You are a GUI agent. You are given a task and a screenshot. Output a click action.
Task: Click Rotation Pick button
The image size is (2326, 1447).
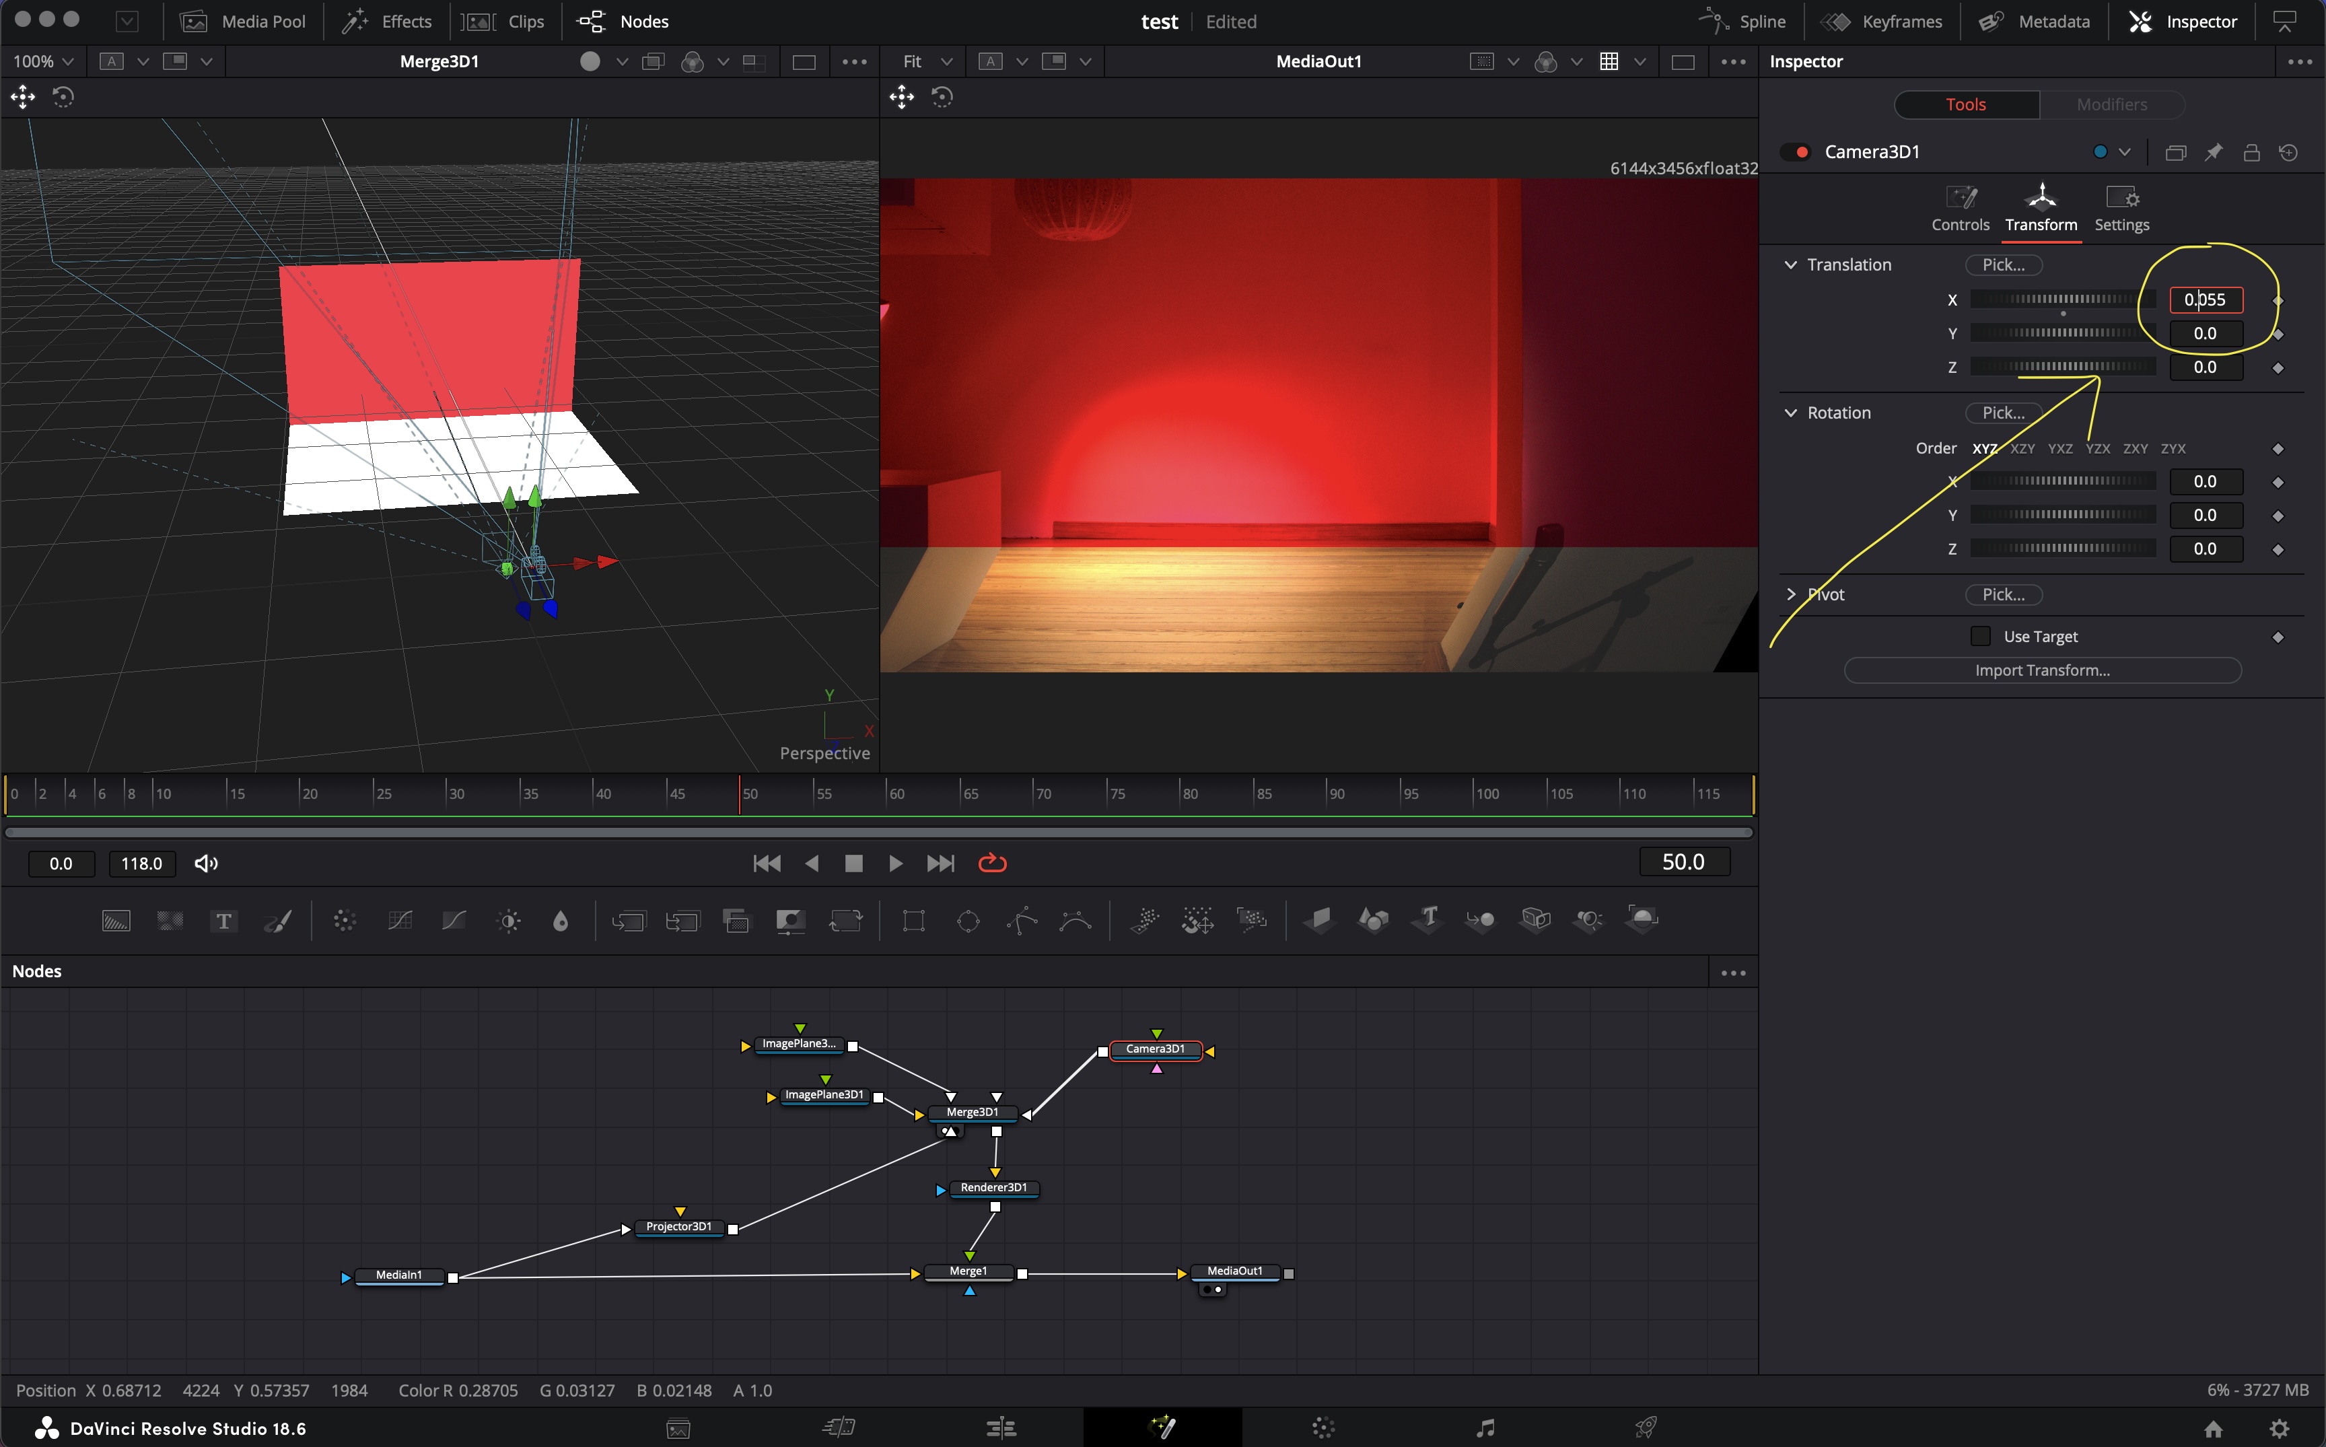pos(2004,413)
